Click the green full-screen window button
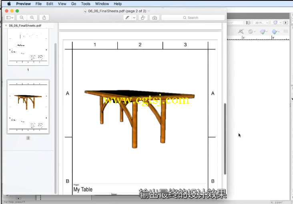This screenshot has width=293, height=204. coord(17,11)
